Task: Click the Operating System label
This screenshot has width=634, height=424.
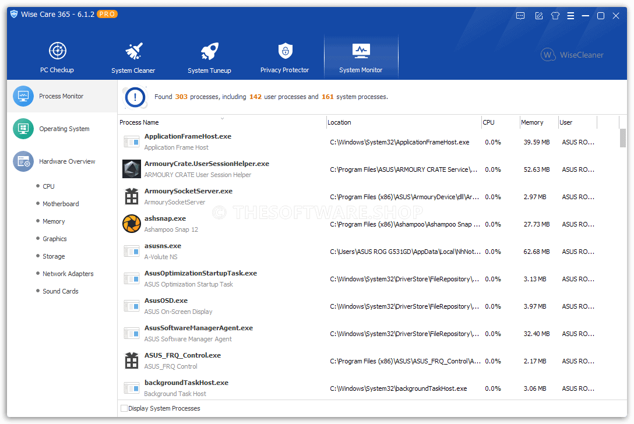Action: (x=64, y=129)
